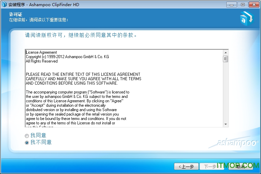
Task: Click the Ashampoo box logo in the header
Action: pos(246,18)
